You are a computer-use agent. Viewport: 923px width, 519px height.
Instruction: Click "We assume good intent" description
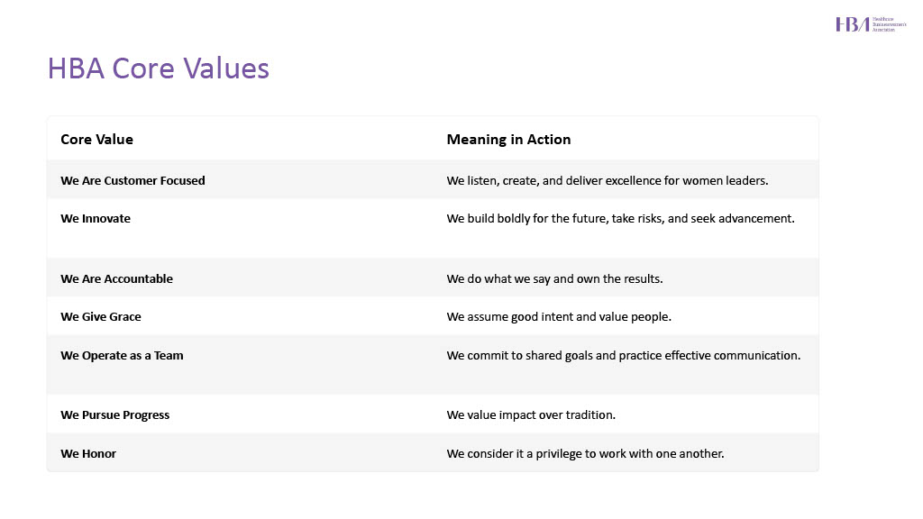click(557, 317)
